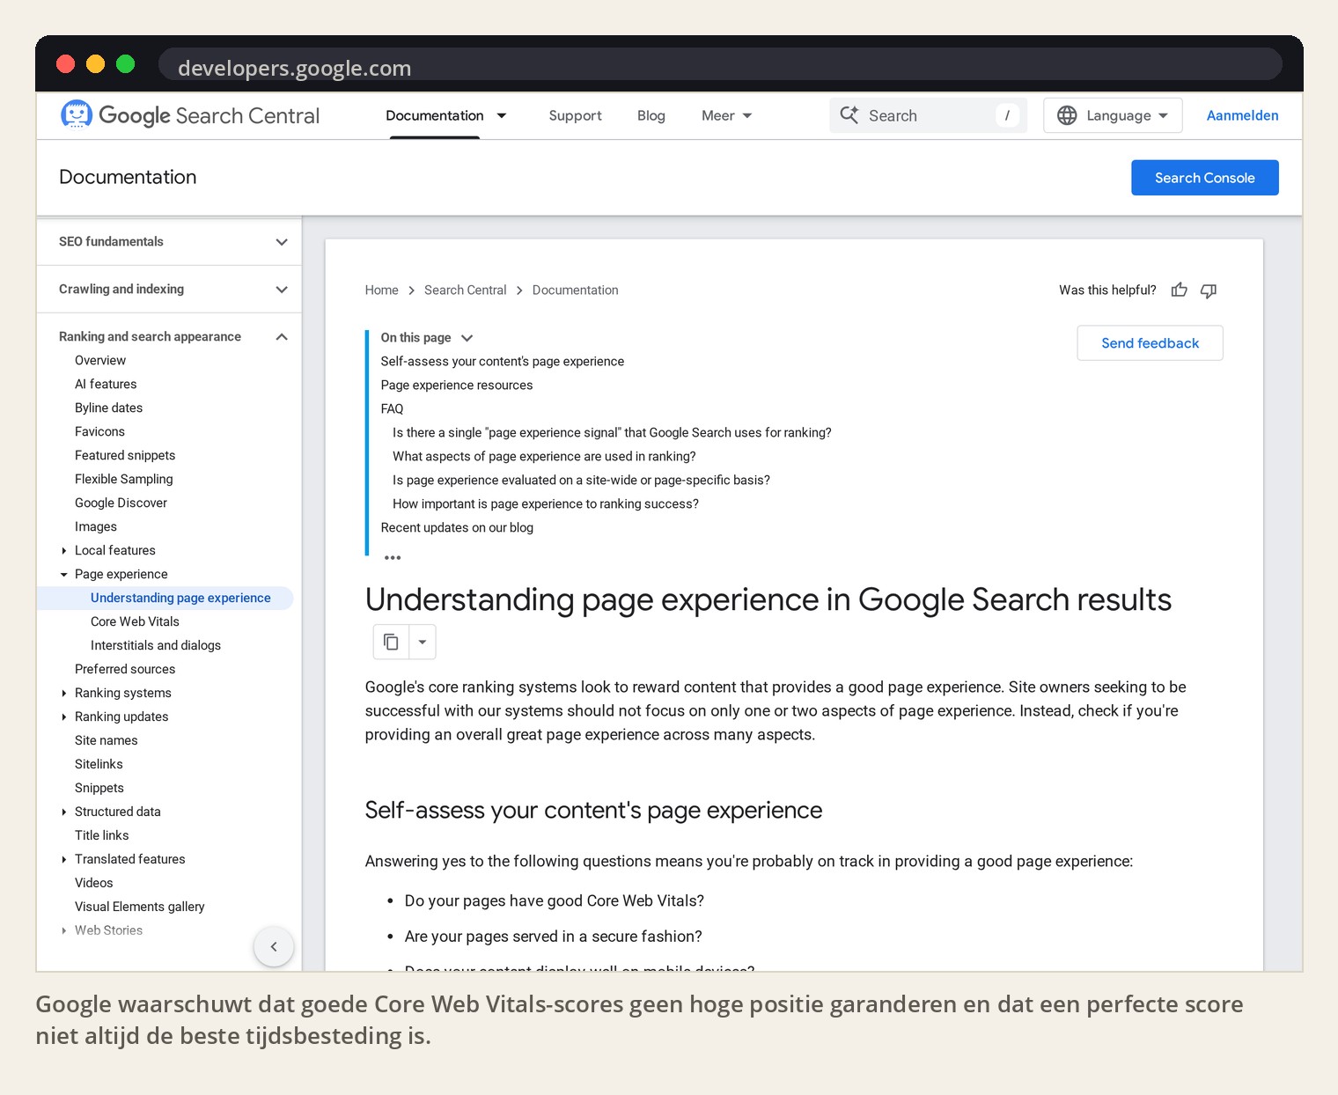Click the Home breadcrumb link
The width and height of the screenshot is (1338, 1095).
pyautogui.click(x=382, y=290)
